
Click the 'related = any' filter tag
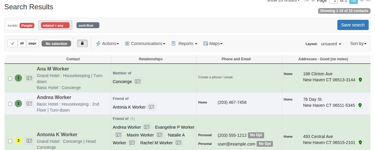coord(55,25)
